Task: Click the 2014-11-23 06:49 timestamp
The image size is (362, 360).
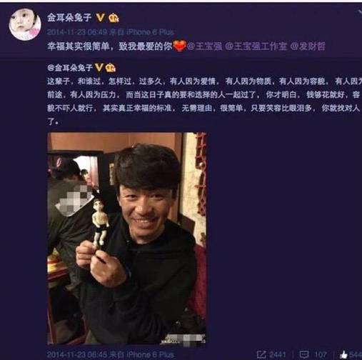Action: click(77, 32)
